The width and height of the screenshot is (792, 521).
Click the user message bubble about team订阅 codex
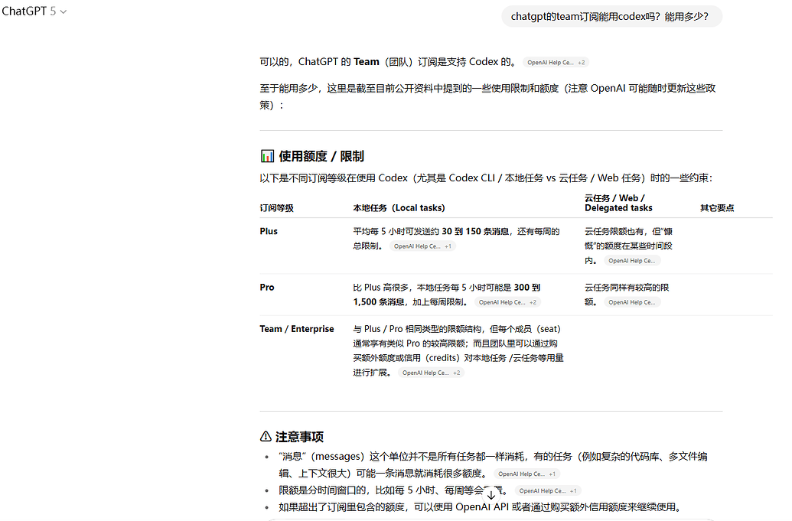coord(611,17)
